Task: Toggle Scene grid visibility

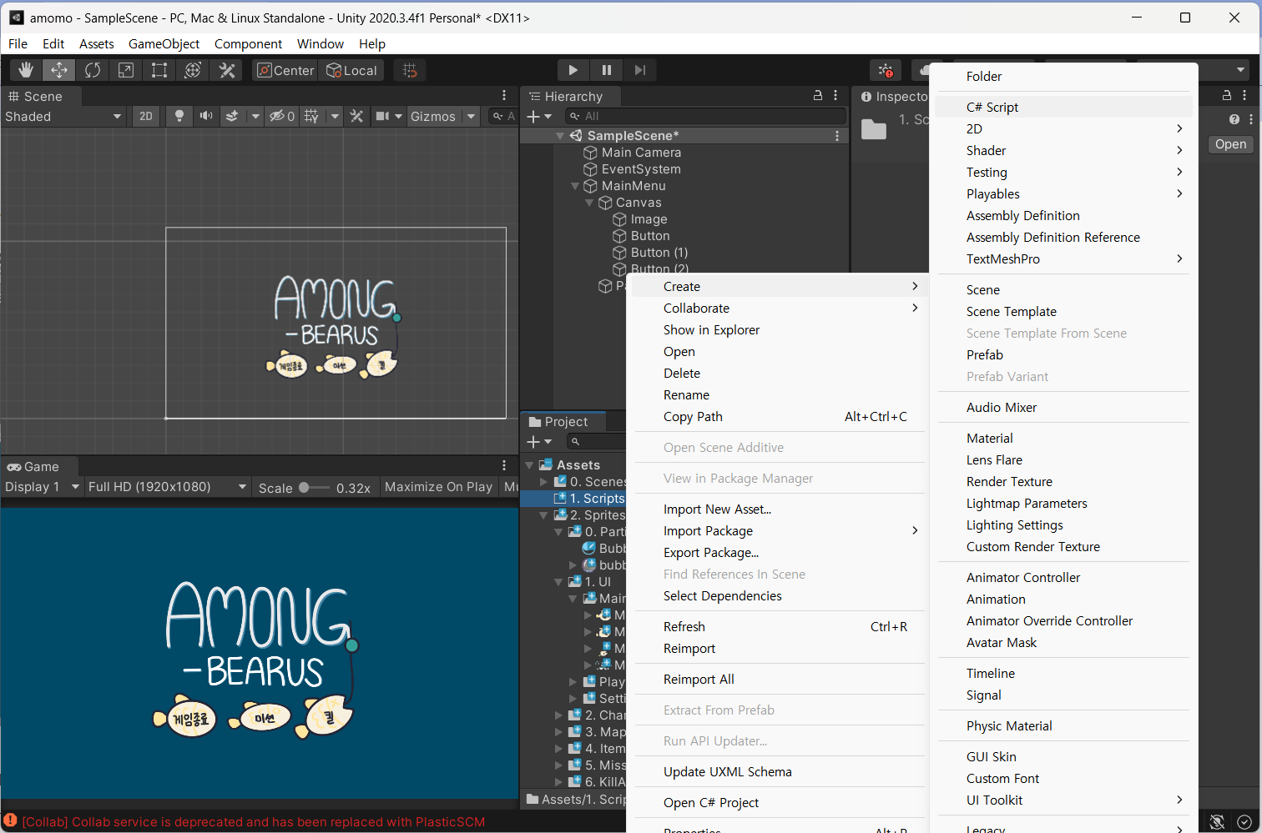Action: 311,116
